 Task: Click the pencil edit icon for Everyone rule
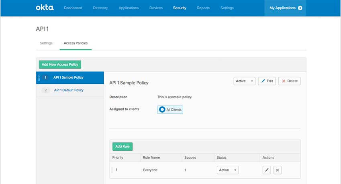pyautogui.click(x=266, y=170)
